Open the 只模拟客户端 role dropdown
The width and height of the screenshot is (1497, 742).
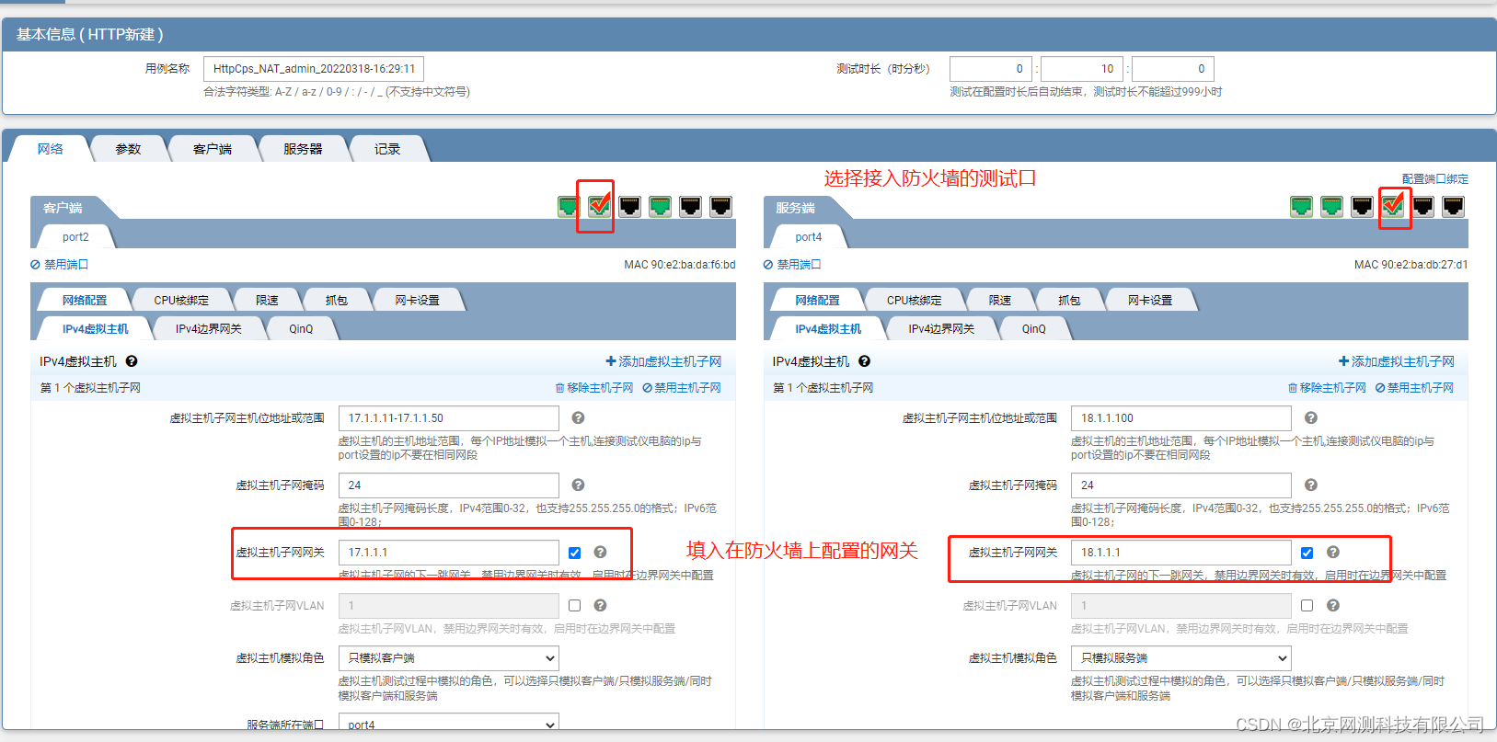tap(449, 657)
